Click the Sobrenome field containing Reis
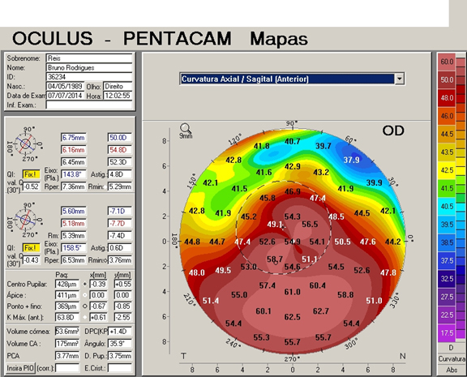 click(89, 58)
